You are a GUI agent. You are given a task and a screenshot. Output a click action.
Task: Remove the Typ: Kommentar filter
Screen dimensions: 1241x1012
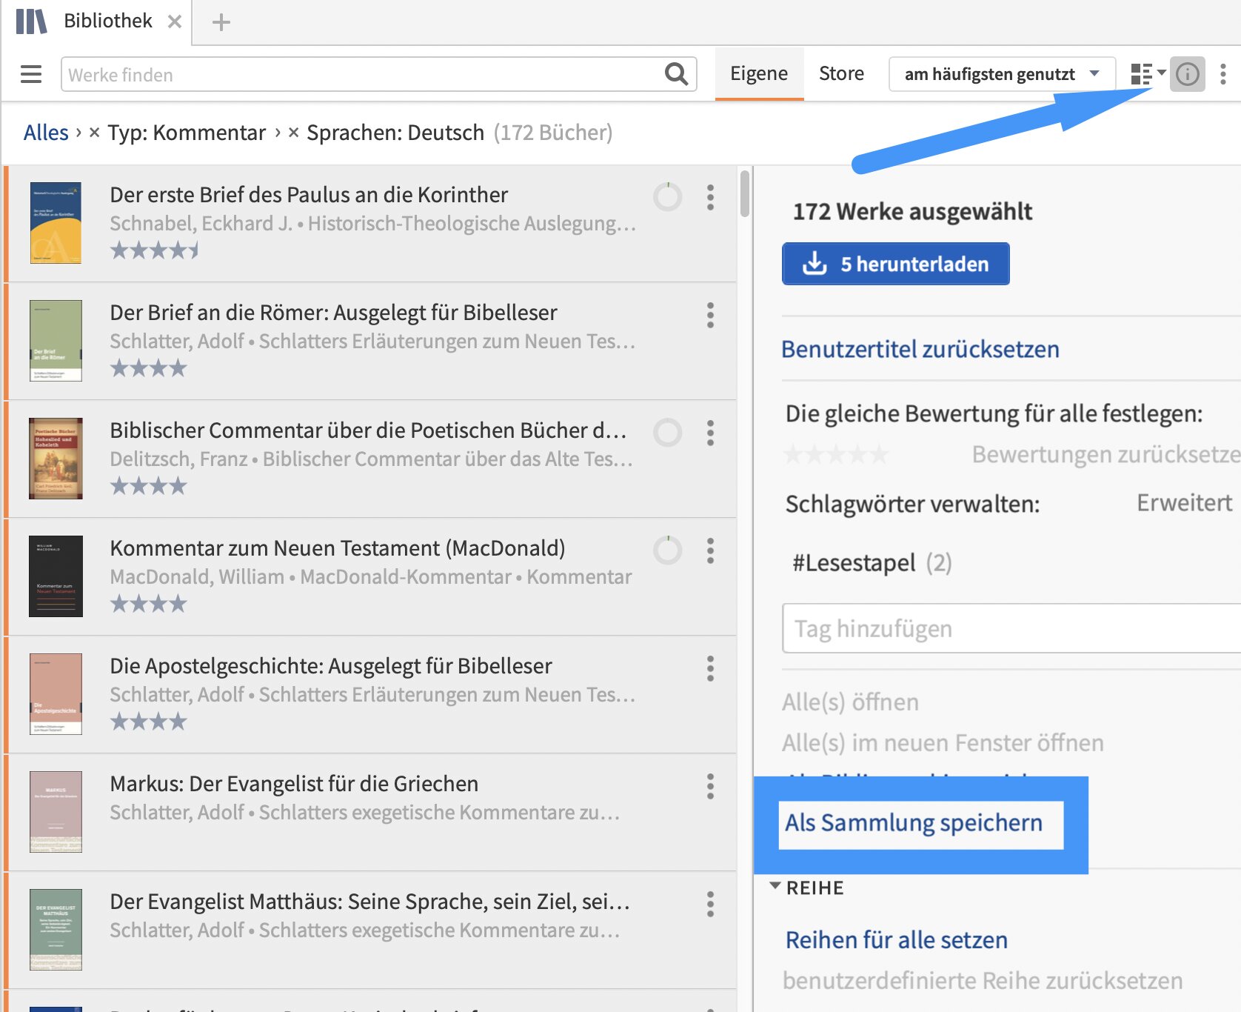94,133
